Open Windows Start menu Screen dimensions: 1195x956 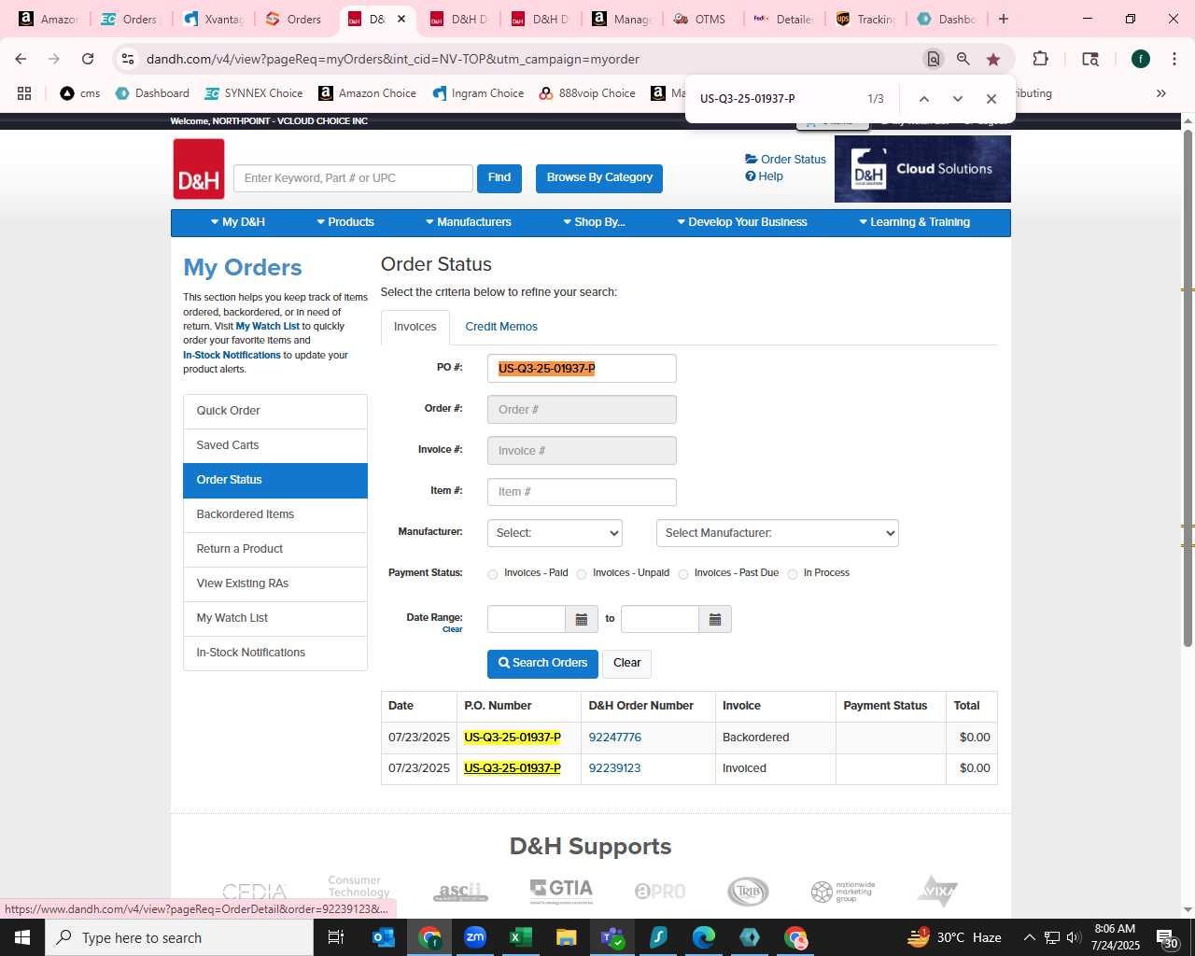[22, 937]
